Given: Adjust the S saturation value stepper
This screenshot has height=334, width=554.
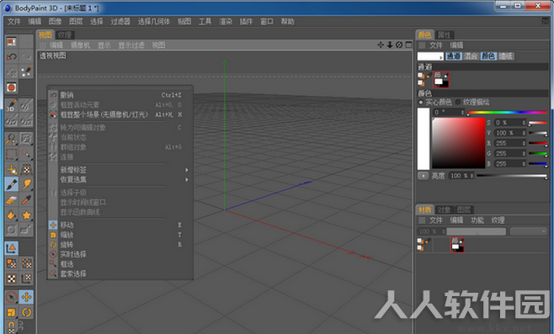Looking at the screenshot, I should [x=524, y=123].
